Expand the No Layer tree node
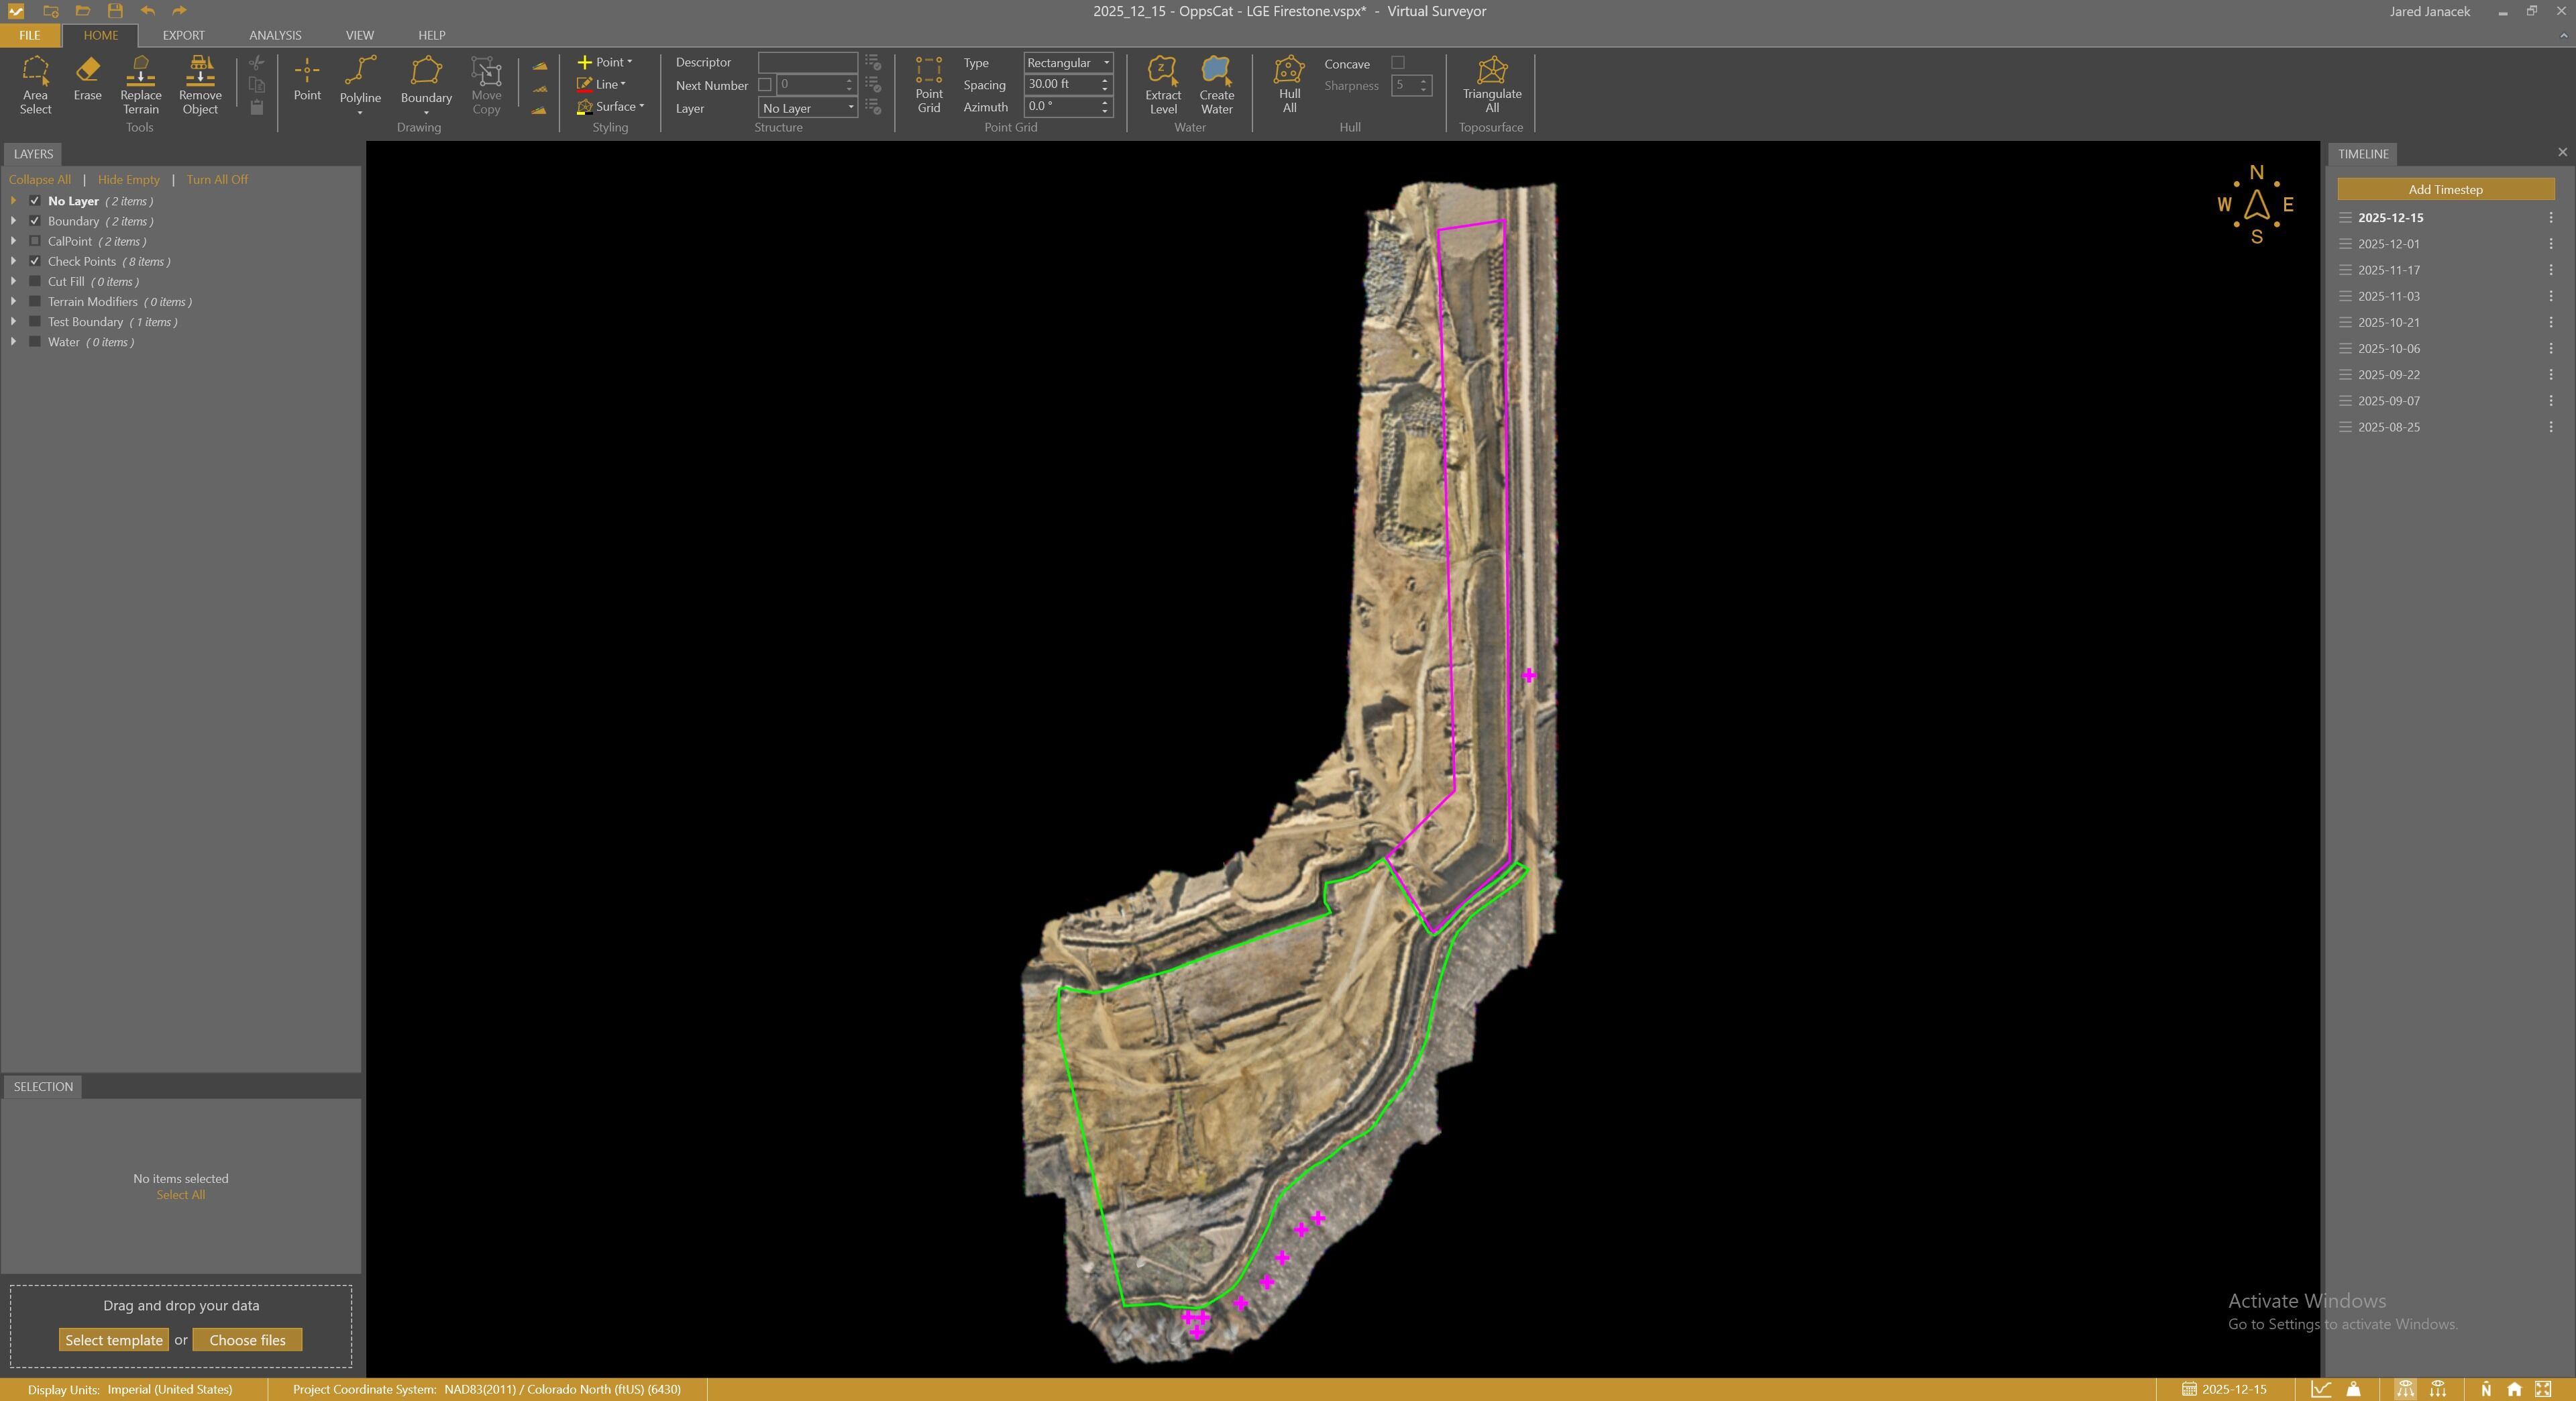Screen dimensions: 2576x1401 click(13, 201)
